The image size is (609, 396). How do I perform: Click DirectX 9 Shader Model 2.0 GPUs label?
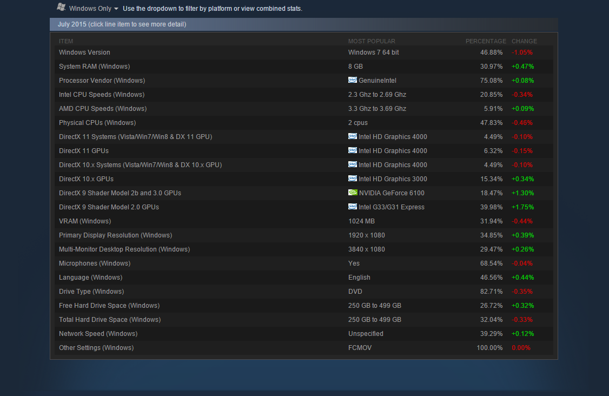pos(109,207)
